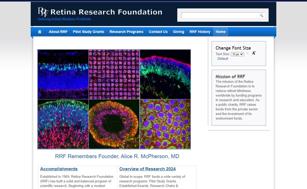Click the 'Change Font Size' heading
The height and width of the screenshot is (189, 307).
[233, 48]
